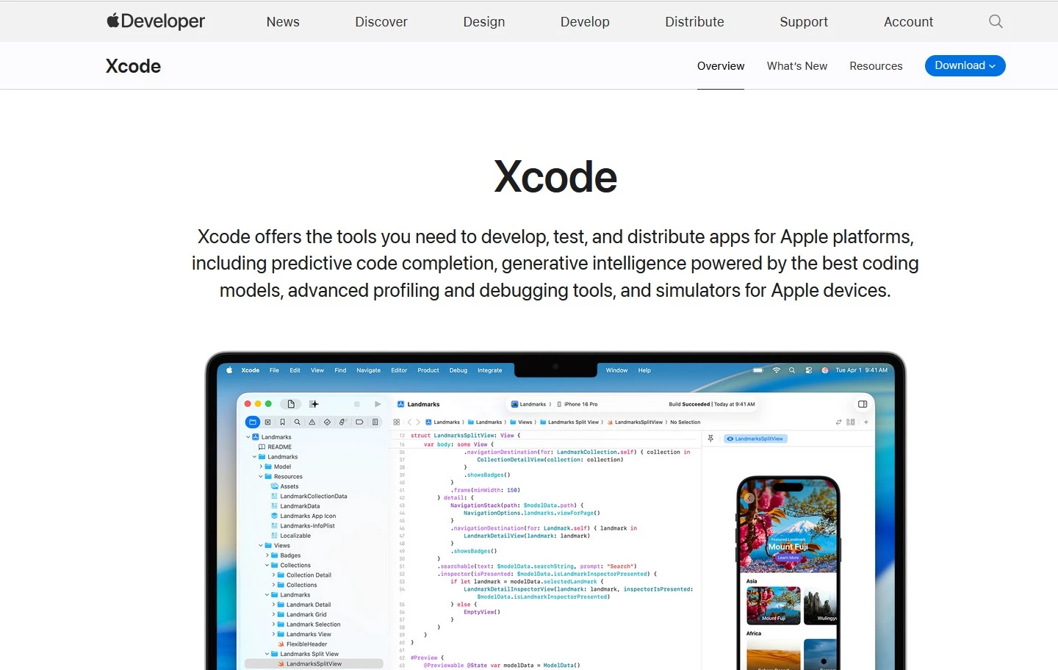Image resolution: width=1058 pixels, height=670 pixels.
Task: Toggle the inspector sidebar icon at Xcode's top right
Action: pos(863,404)
